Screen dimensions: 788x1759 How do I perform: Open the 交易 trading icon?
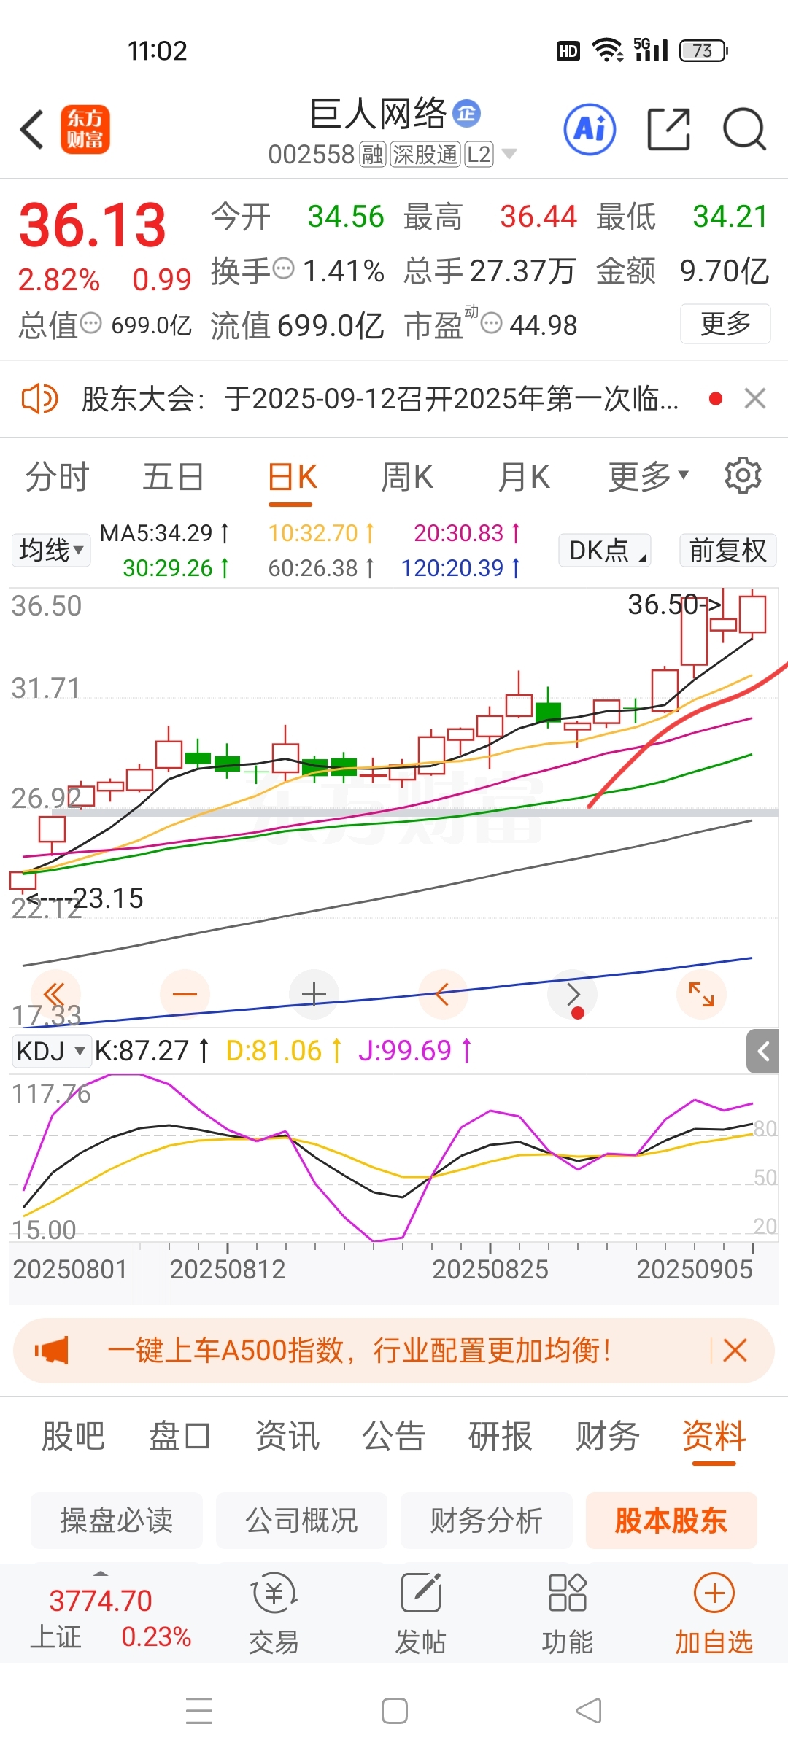[274, 1613]
